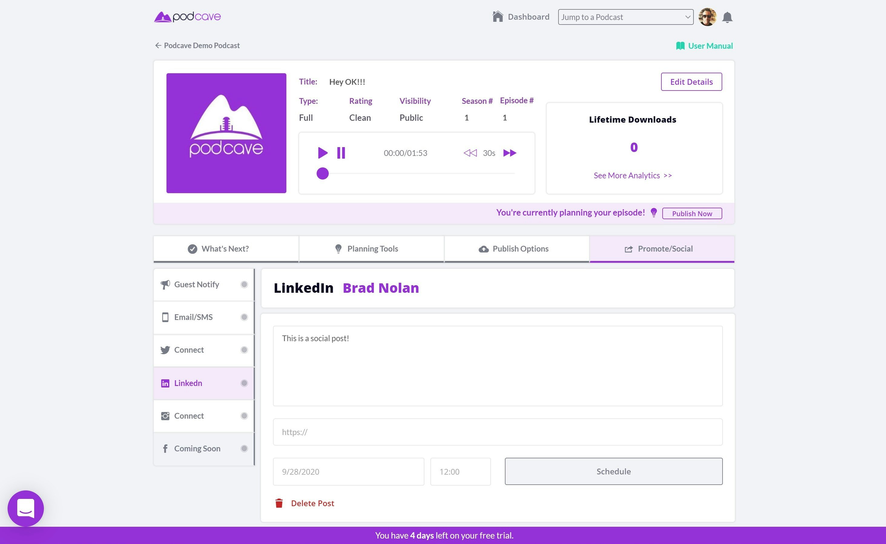Toggle the Guest Notify status indicator

[244, 285]
